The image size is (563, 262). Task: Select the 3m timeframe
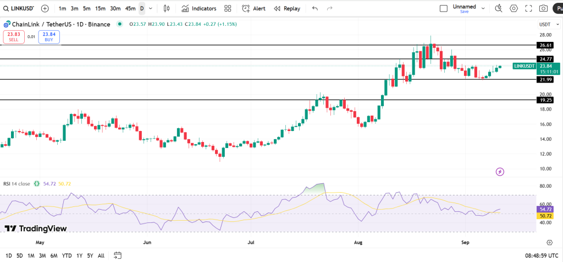tap(74, 8)
